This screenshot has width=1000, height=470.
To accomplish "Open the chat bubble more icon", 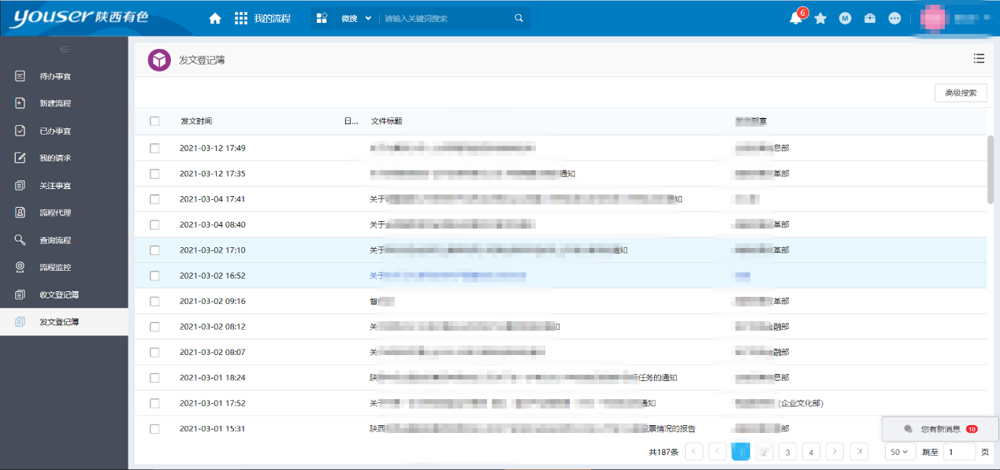I will tap(894, 18).
